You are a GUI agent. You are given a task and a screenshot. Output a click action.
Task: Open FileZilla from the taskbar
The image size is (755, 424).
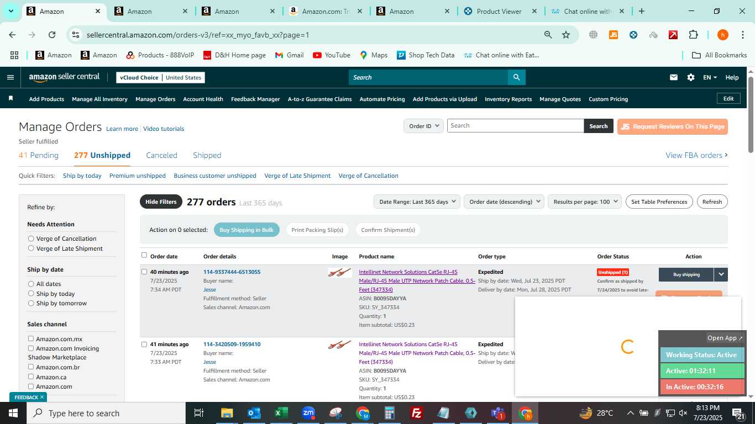[x=417, y=413]
